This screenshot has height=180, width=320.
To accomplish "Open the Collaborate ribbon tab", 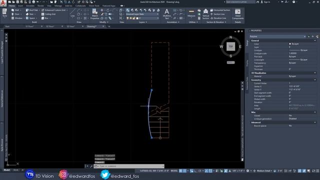I will point(80,6).
